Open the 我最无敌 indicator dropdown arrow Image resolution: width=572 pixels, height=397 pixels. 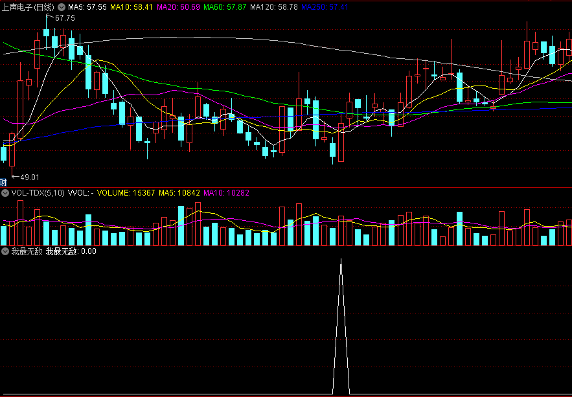click(x=5, y=251)
